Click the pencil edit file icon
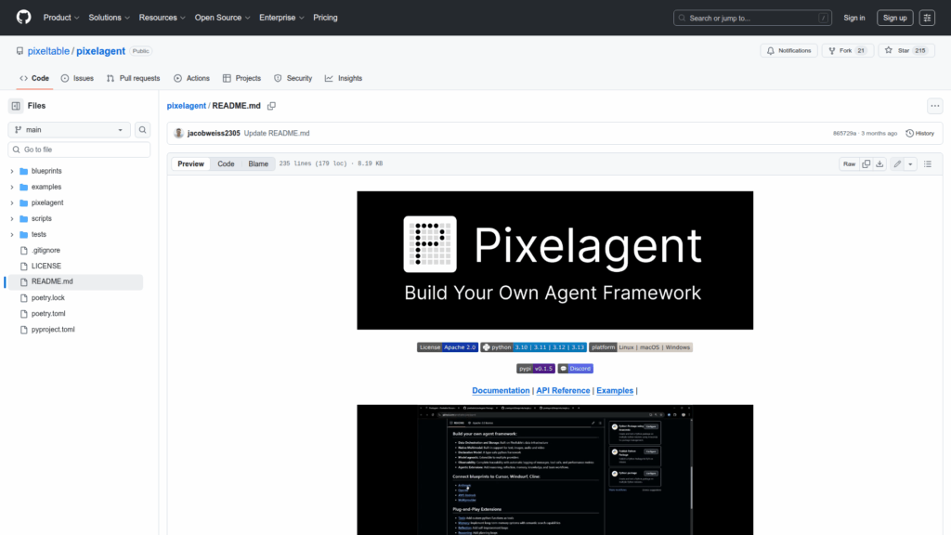Screen dimensions: 951x535 coord(897,163)
